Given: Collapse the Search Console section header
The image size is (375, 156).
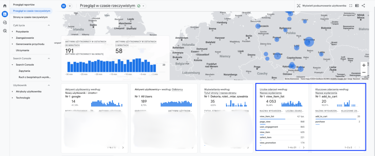Looking at the screenshot, I should pos(49,58).
